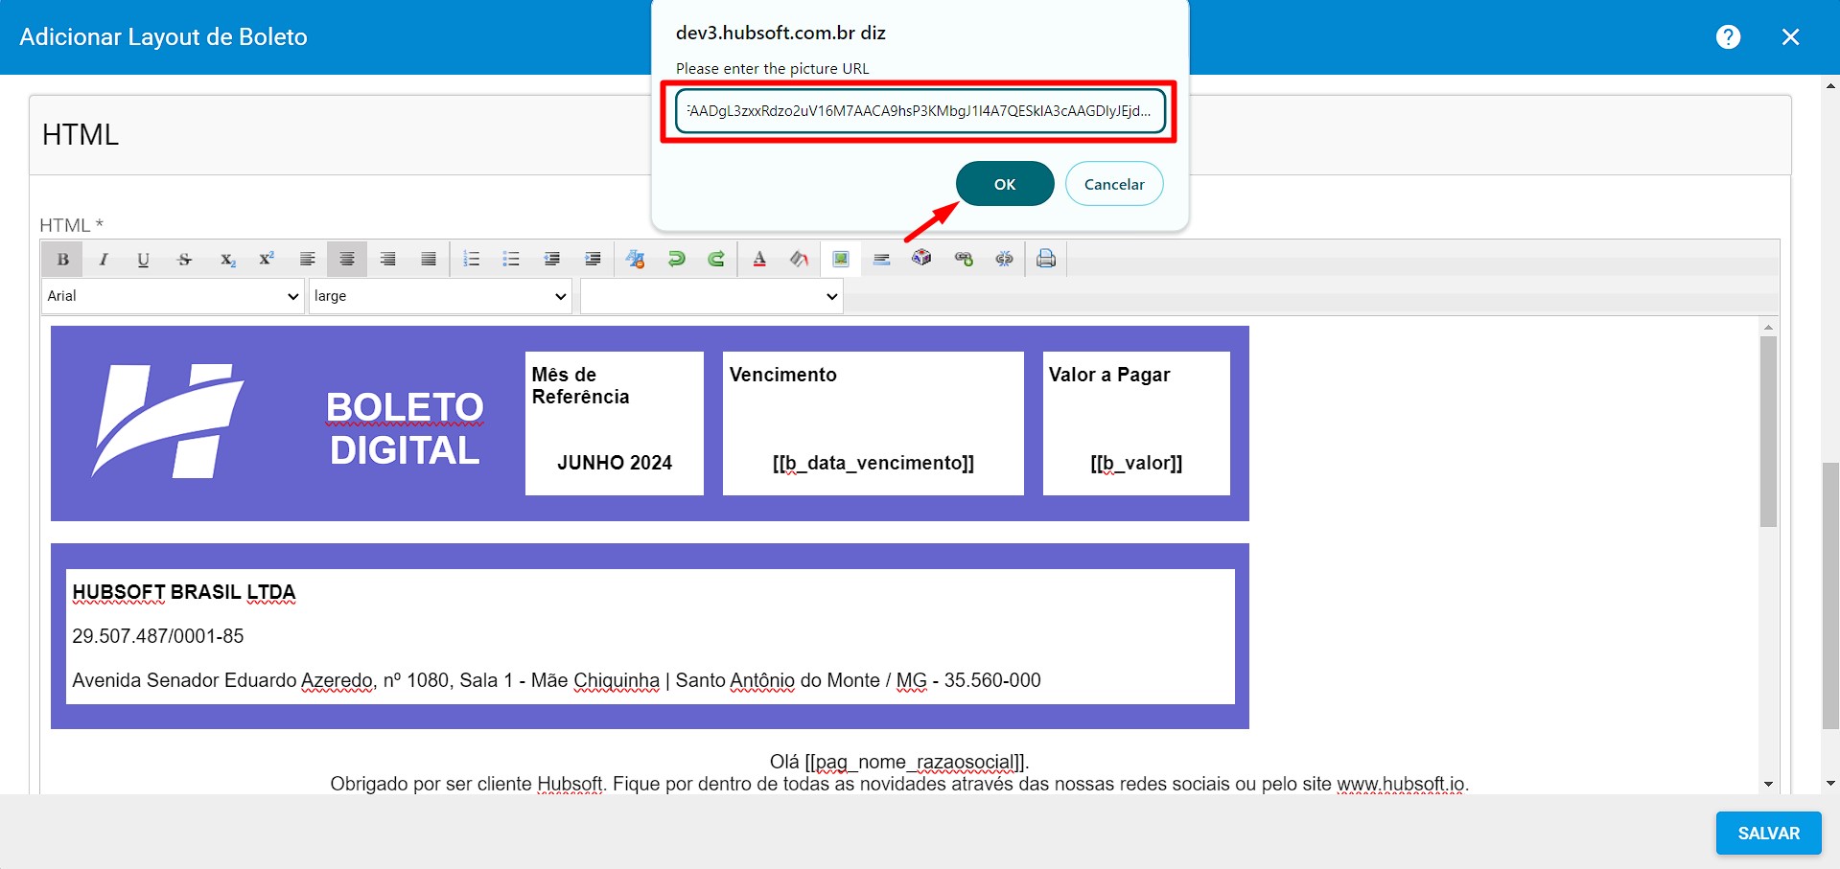Click the www.hubsoft.io text in editor

(x=1401, y=784)
